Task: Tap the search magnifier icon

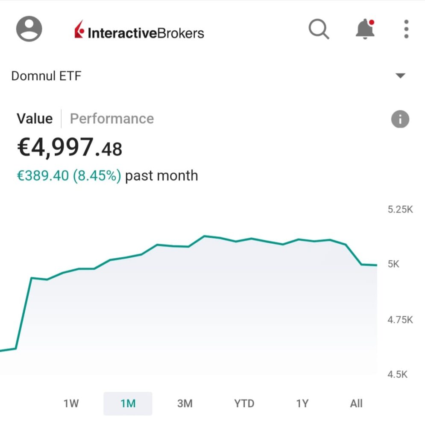Action: [319, 29]
